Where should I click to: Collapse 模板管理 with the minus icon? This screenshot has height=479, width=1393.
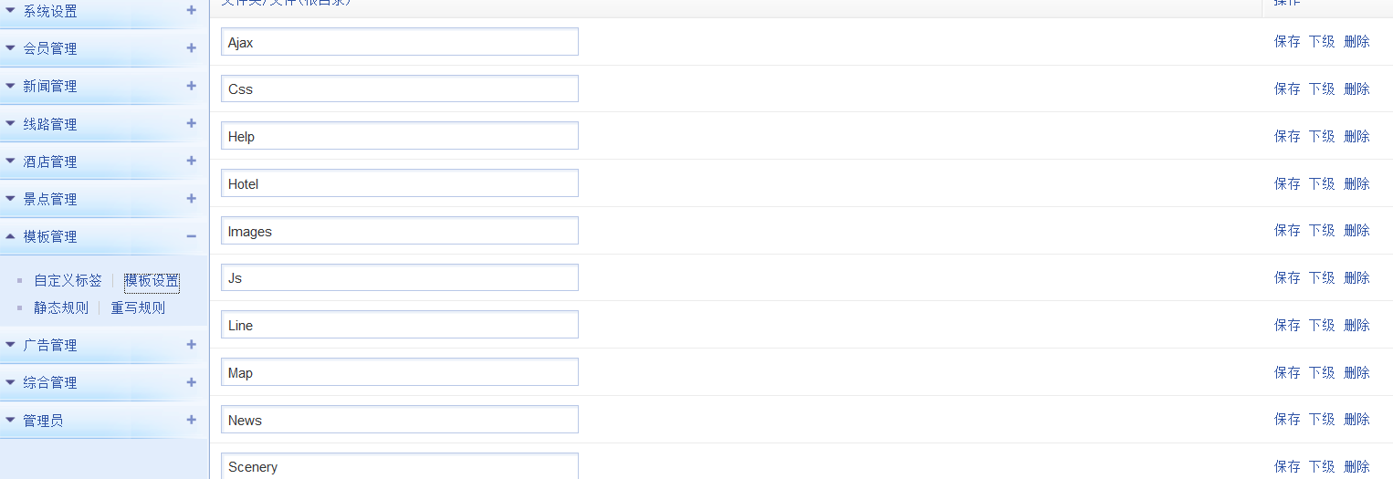(191, 236)
